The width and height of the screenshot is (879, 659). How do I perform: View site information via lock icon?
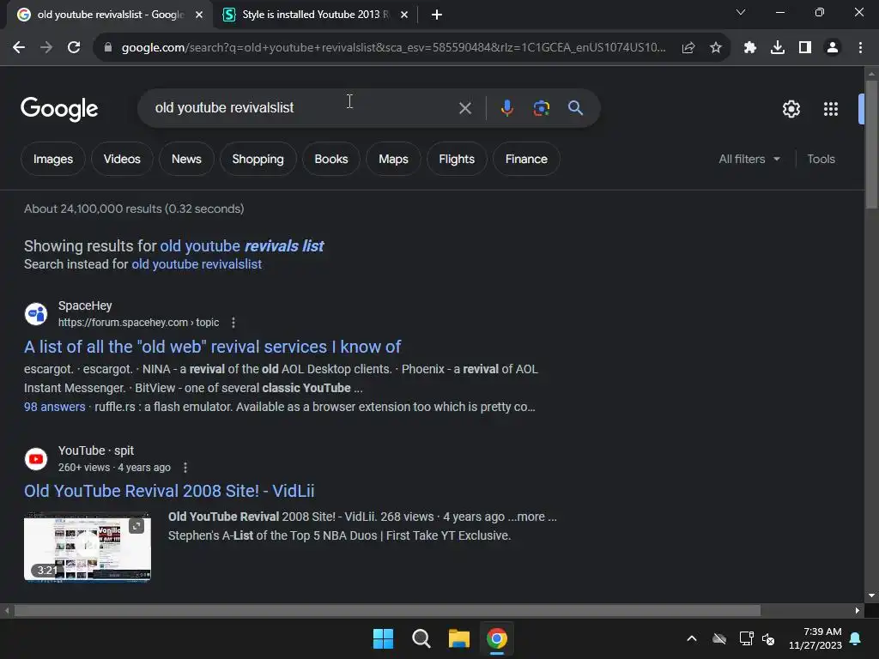click(108, 48)
